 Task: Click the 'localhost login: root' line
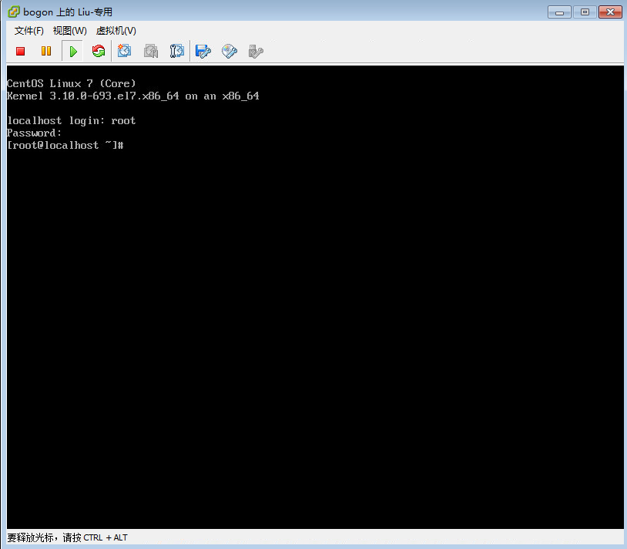(x=72, y=121)
